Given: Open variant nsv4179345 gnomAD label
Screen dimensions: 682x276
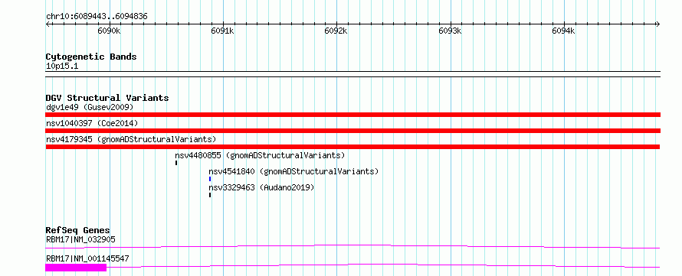Looking at the screenshot, I should click(131, 139).
